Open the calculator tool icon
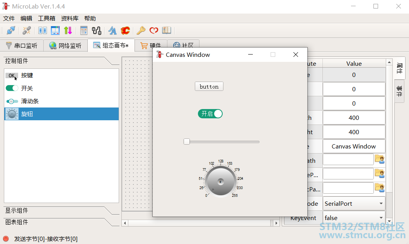Viewport: 409px width, 244px height. pyautogui.click(x=84, y=31)
